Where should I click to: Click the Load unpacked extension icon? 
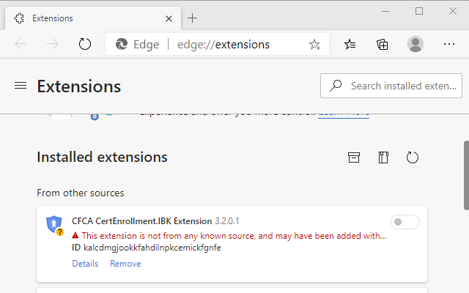(x=354, y=157)
